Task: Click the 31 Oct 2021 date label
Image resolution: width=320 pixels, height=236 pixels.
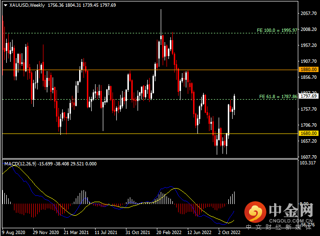Action: click(x=138, y=232)
